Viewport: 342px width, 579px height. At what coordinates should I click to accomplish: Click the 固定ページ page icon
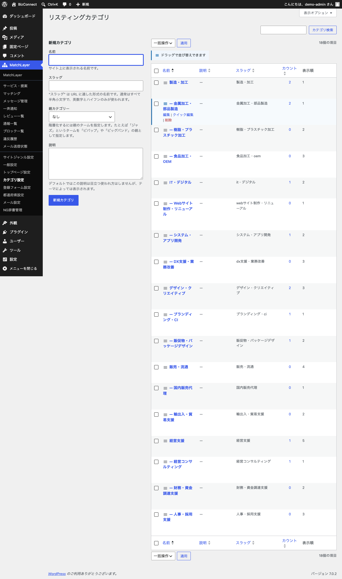[x=5, y=47]
